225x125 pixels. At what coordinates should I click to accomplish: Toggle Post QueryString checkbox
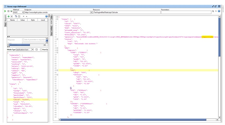click(41, 49)
